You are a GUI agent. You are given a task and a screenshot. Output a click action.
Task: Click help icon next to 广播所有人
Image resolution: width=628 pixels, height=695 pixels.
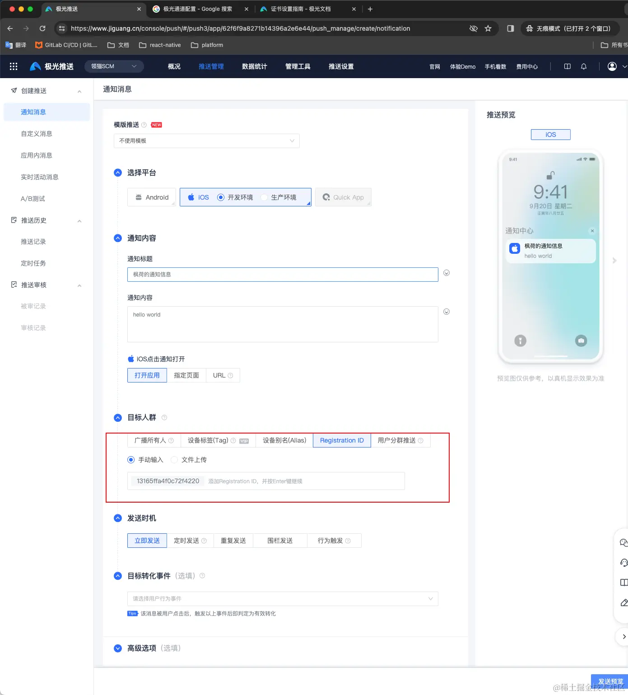[171, 440]
